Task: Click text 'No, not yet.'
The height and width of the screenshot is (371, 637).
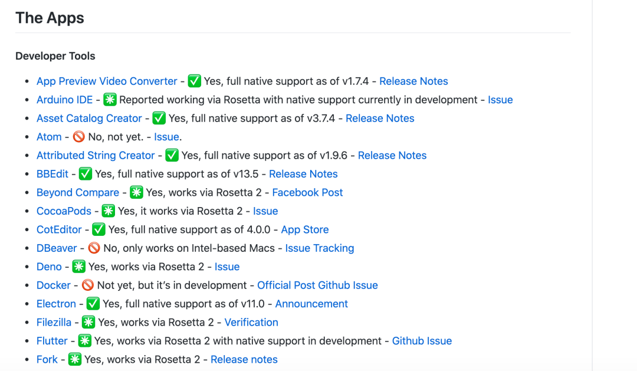Action: [x=116, y=137]
